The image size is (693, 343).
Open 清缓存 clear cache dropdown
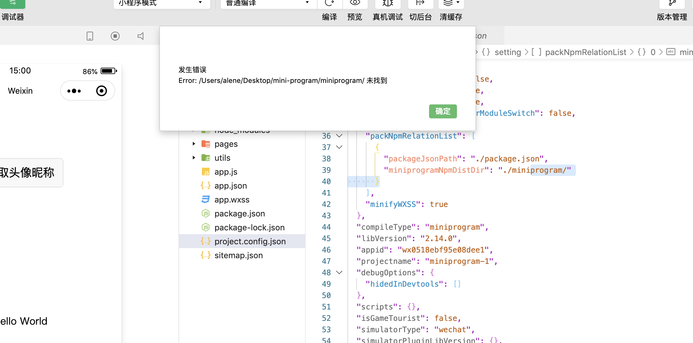[x=451, y=3]
